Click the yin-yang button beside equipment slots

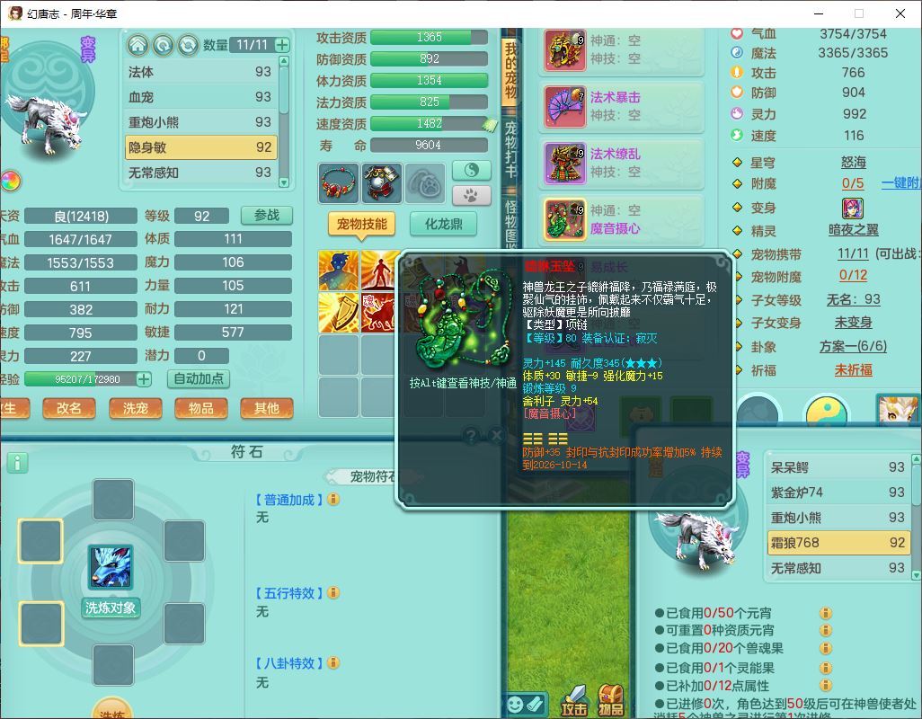pos(472,171)
